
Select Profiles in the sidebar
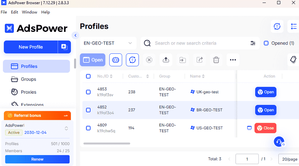(x=37, y=66)
